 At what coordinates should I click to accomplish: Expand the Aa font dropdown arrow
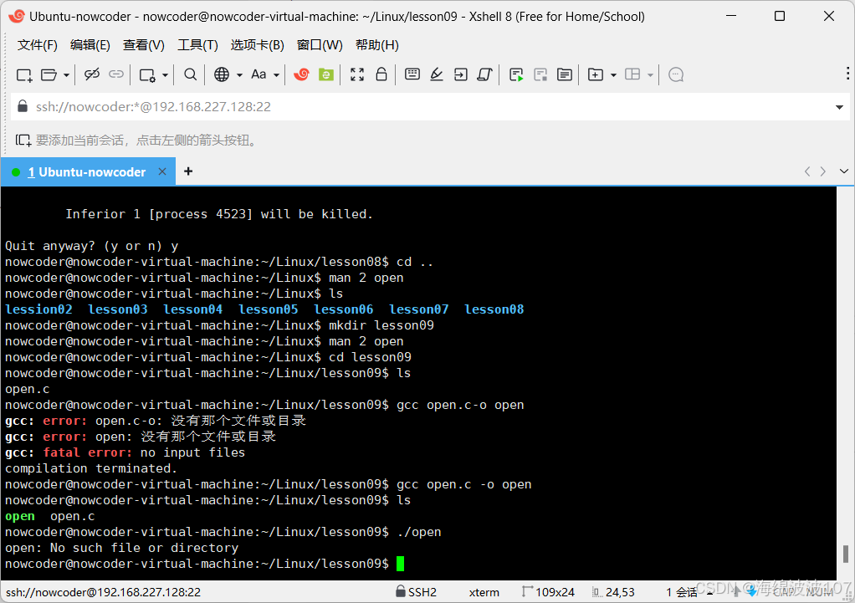pos(276,75)
